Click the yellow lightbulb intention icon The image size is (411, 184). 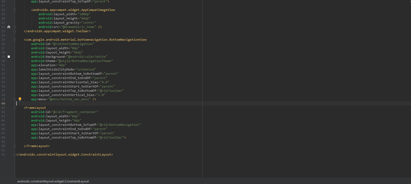[20, 99]
